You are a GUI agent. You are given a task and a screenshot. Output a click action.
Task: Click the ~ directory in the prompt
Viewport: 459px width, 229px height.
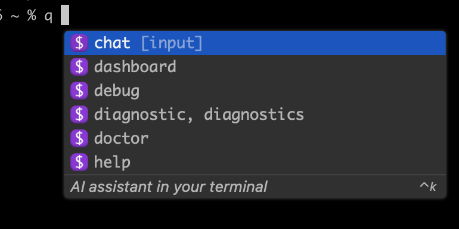tap(15, 16)
